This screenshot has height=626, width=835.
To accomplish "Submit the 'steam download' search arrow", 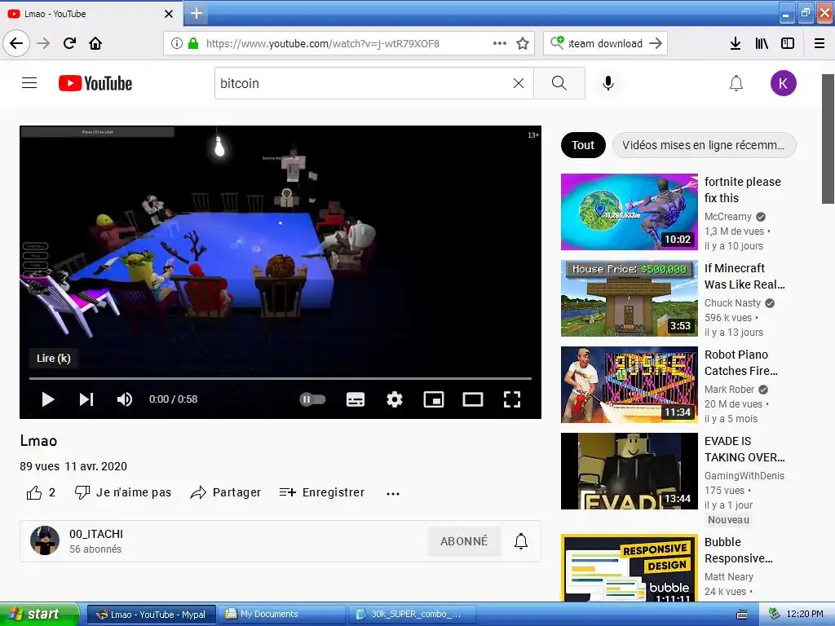I will tap(656, 43).
